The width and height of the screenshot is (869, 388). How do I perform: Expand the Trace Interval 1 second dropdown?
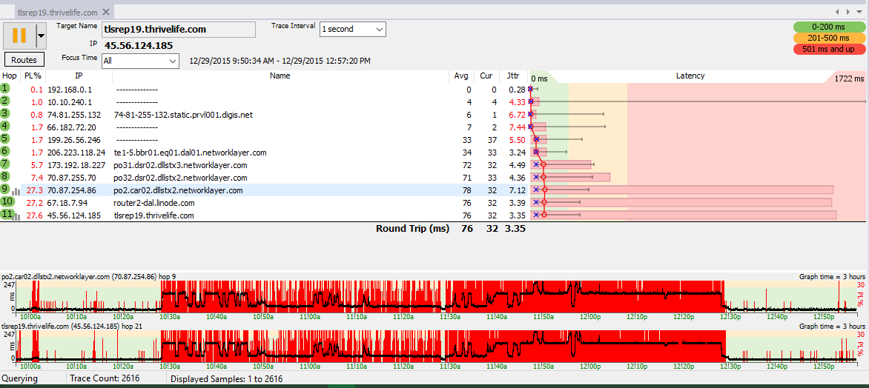click(353, 30)
